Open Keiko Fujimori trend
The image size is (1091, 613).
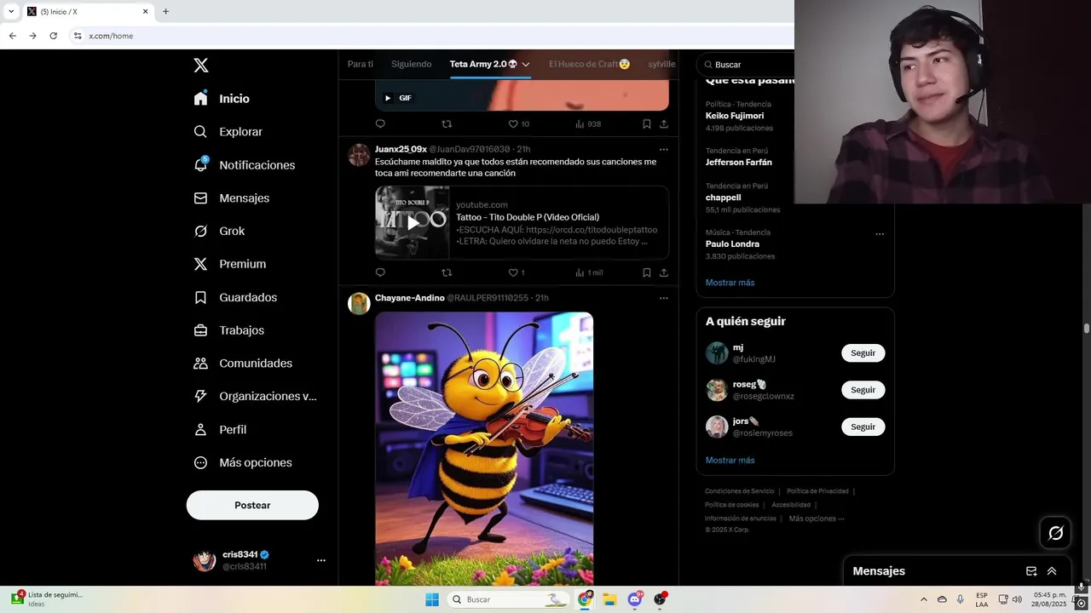pyautogui.click(x=735, y=116)
